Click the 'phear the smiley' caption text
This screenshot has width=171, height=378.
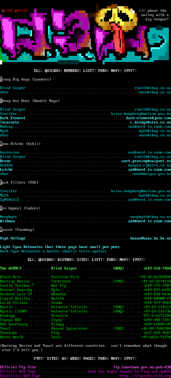pyautogui.click(x=154, y=15)
